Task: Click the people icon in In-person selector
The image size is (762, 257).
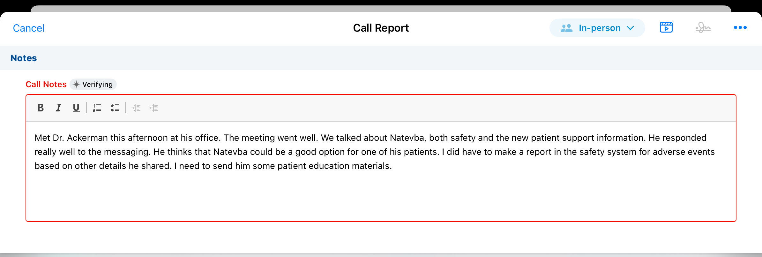Action: pyautogui.click(x=567, y=28)
